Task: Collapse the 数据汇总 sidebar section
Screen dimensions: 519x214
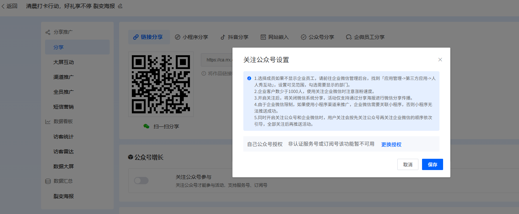Action: [63, 181]
